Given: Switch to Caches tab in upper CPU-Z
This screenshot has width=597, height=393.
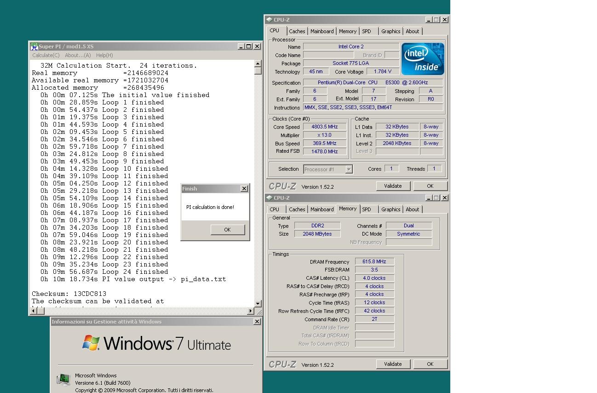Looking at the screenshot, I should click(x=297, y=31).
